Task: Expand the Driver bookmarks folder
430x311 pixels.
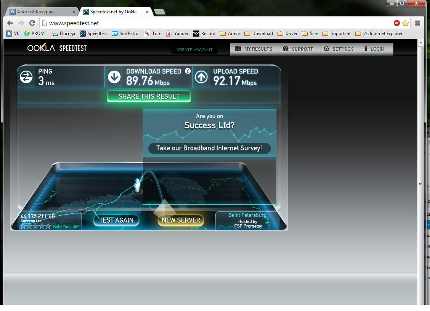Action: click(287, 34)
